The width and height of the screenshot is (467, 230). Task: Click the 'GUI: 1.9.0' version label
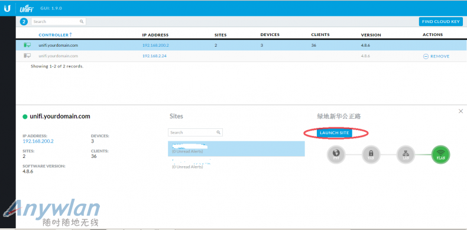pos(51,8)
